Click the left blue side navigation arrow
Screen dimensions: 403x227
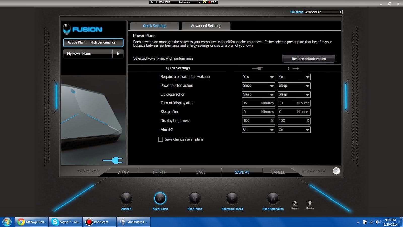56,97
